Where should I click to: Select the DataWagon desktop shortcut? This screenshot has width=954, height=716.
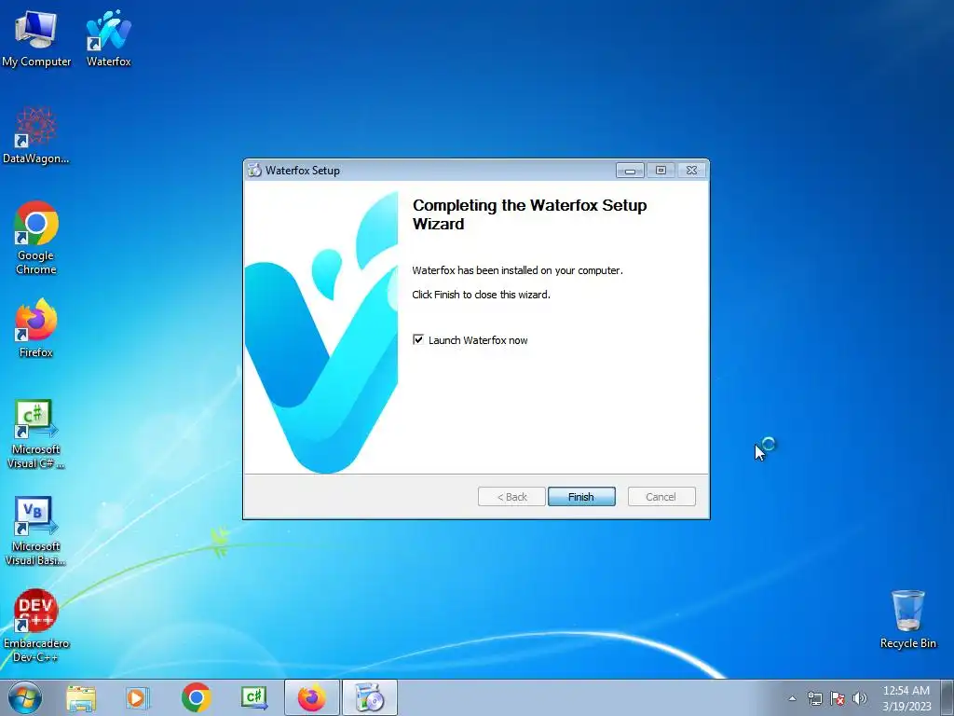pyautogui.click(x=36, y=136)
